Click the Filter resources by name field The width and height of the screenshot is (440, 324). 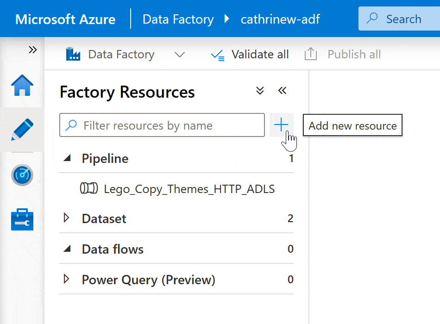pos(162,125)
